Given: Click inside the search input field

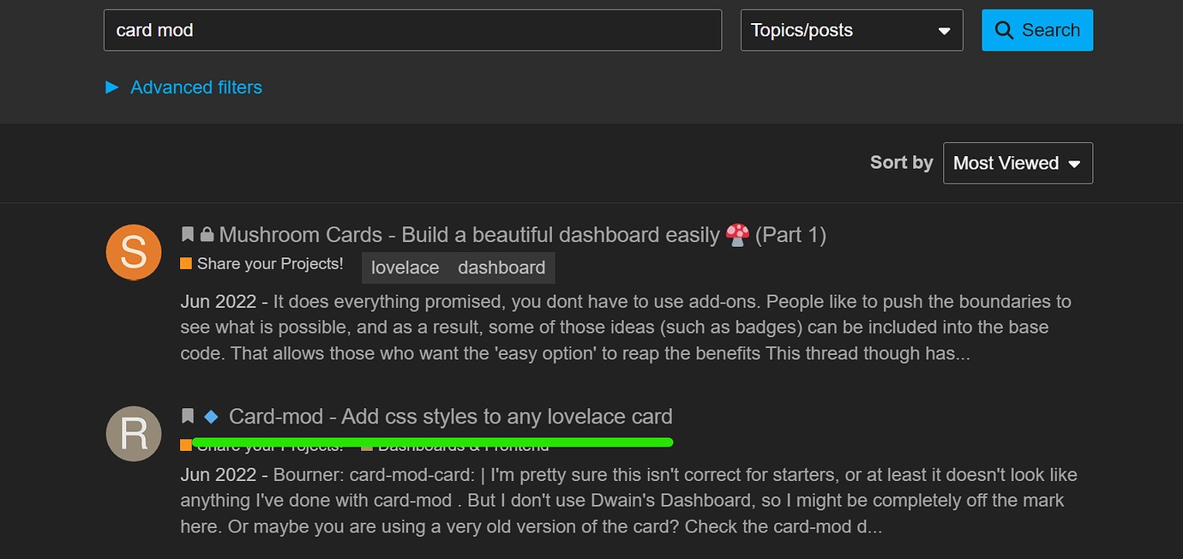Looking at the screenshot, I should click(x=411, y=29).
